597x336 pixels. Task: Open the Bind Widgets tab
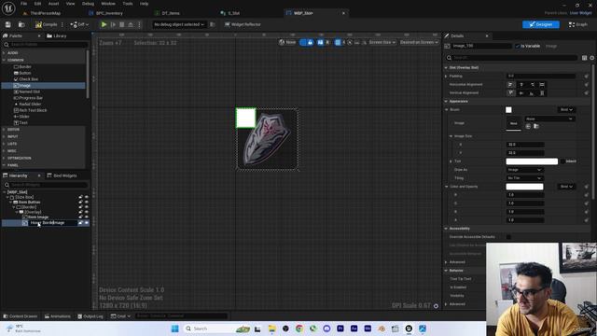(62, 175)
